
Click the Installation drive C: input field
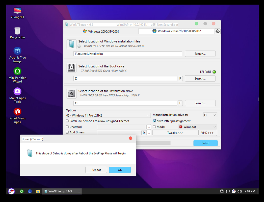pos(125,103)
